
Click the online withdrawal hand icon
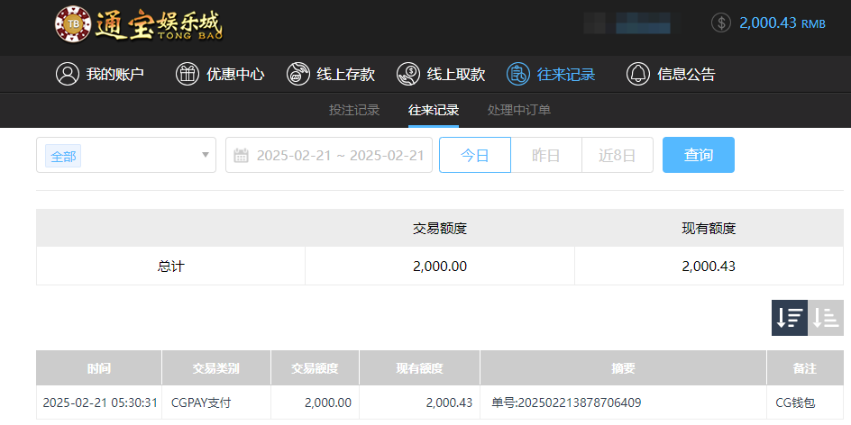pyautogui.click(x=408, y=74)
